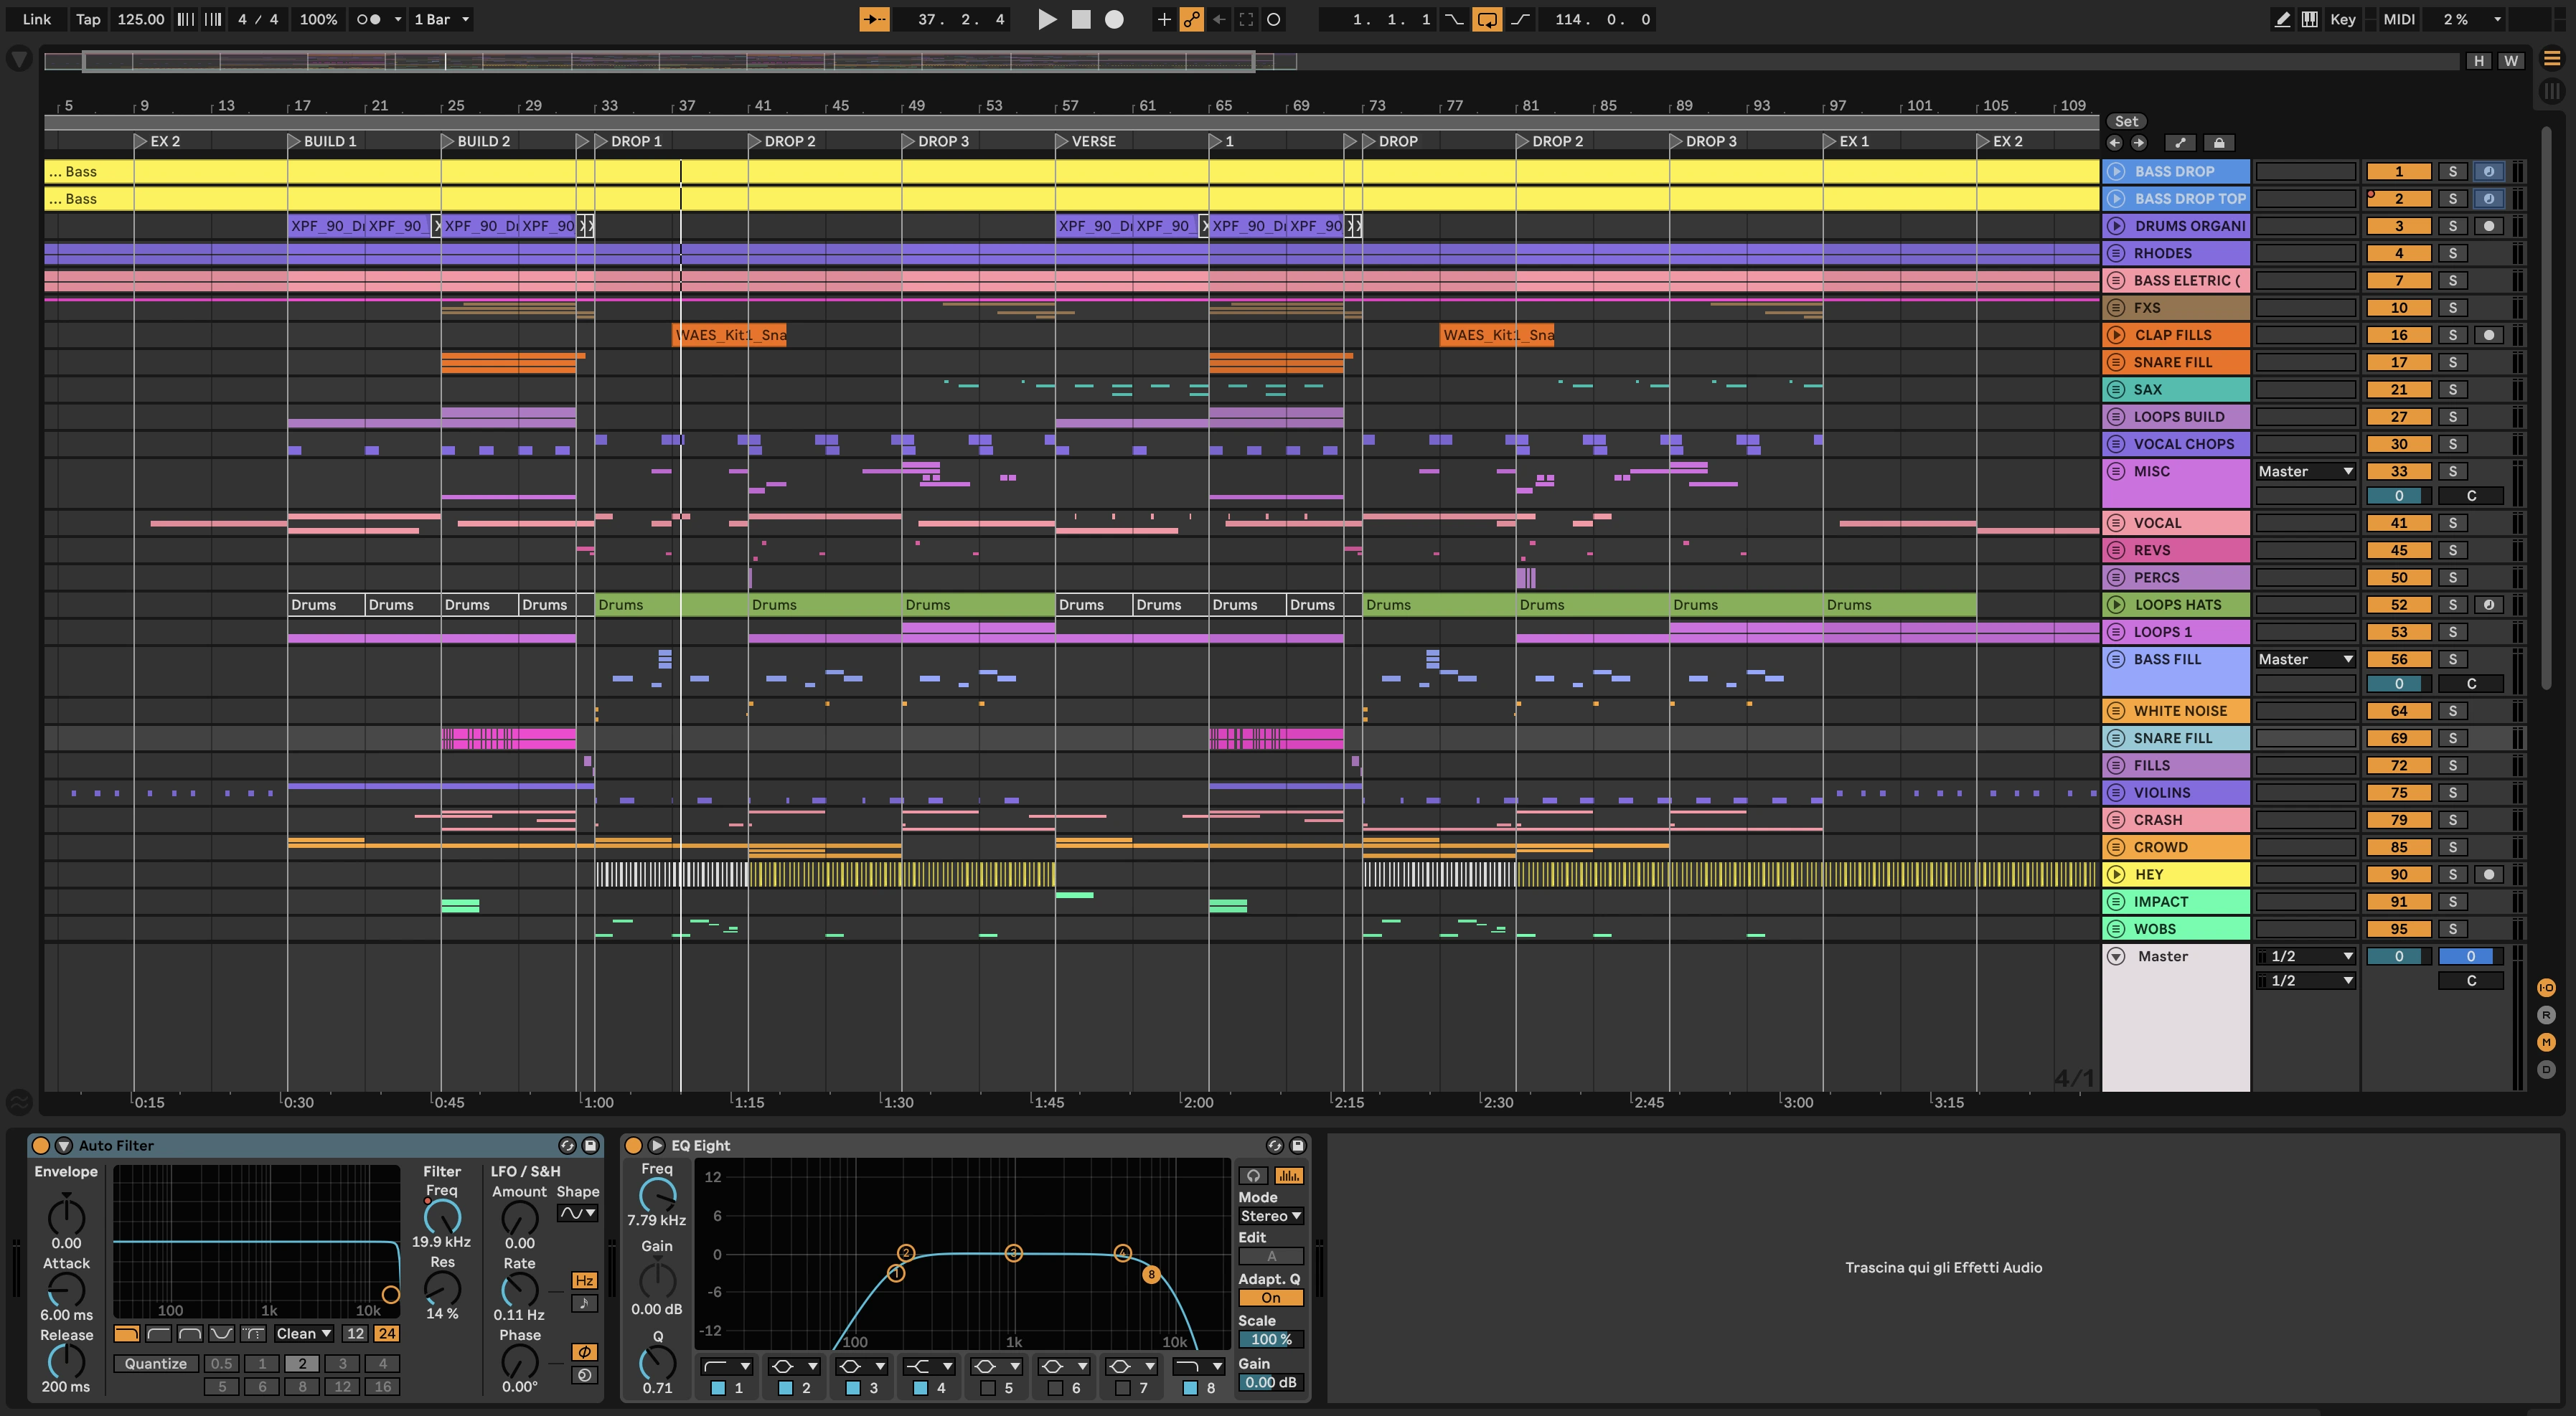Click the Session Record circle icon
Image resolution: width=2576 pixels, height=1416 pixels.
[x=1274, y=19]
